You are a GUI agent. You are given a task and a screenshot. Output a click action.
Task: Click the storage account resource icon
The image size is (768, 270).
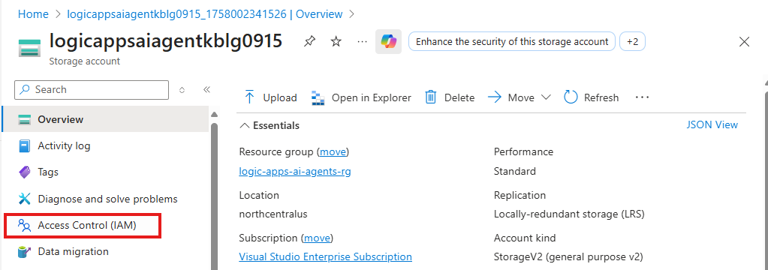tap(29, 49)
